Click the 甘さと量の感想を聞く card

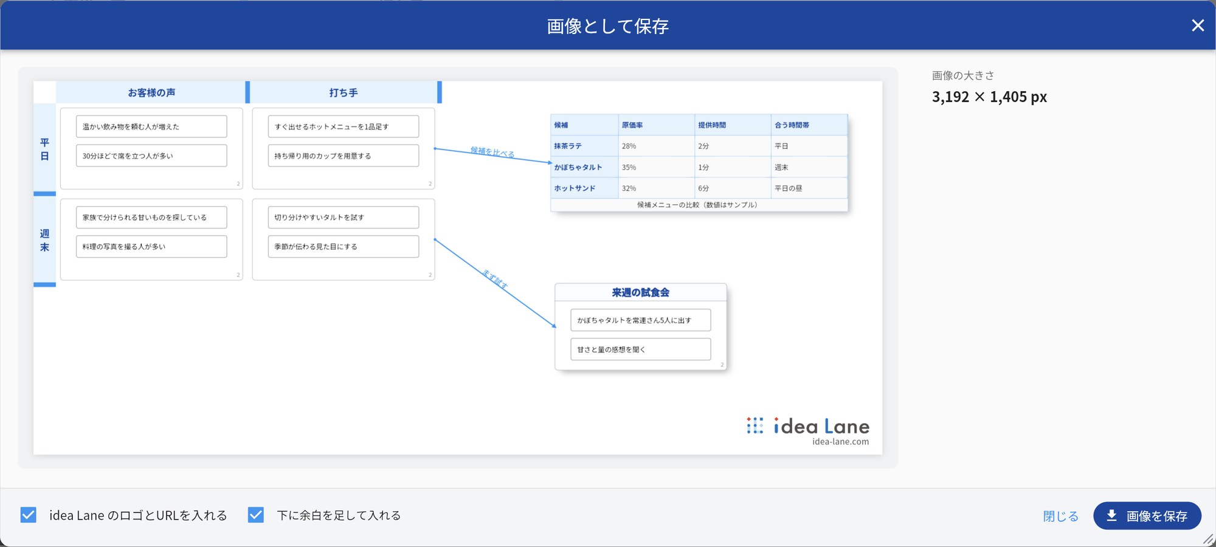pyautogui.click(x=641, y=349)
